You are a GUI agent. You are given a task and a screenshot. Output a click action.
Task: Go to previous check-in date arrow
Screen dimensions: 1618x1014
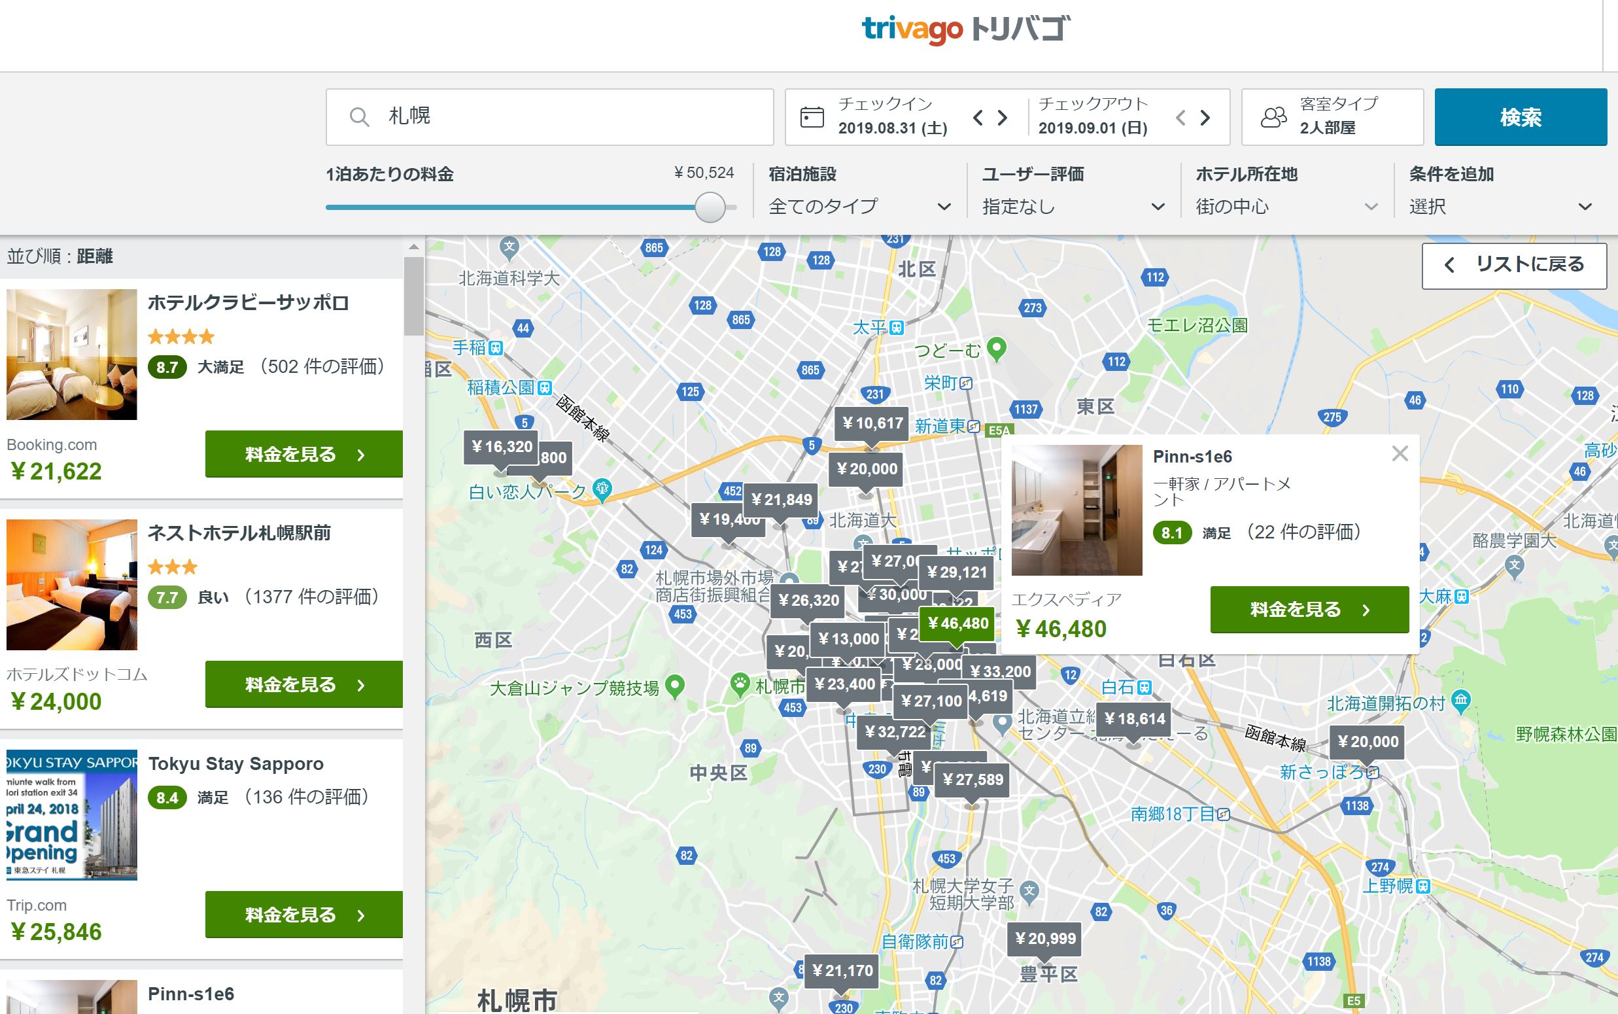[x=978, y=118]
